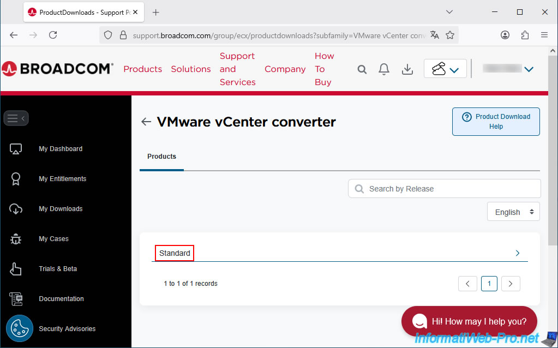Open browser extensions puzzle icon
The height and width of the screenshot is (348, 558).
pyautogui.click(x=525, y=35)
